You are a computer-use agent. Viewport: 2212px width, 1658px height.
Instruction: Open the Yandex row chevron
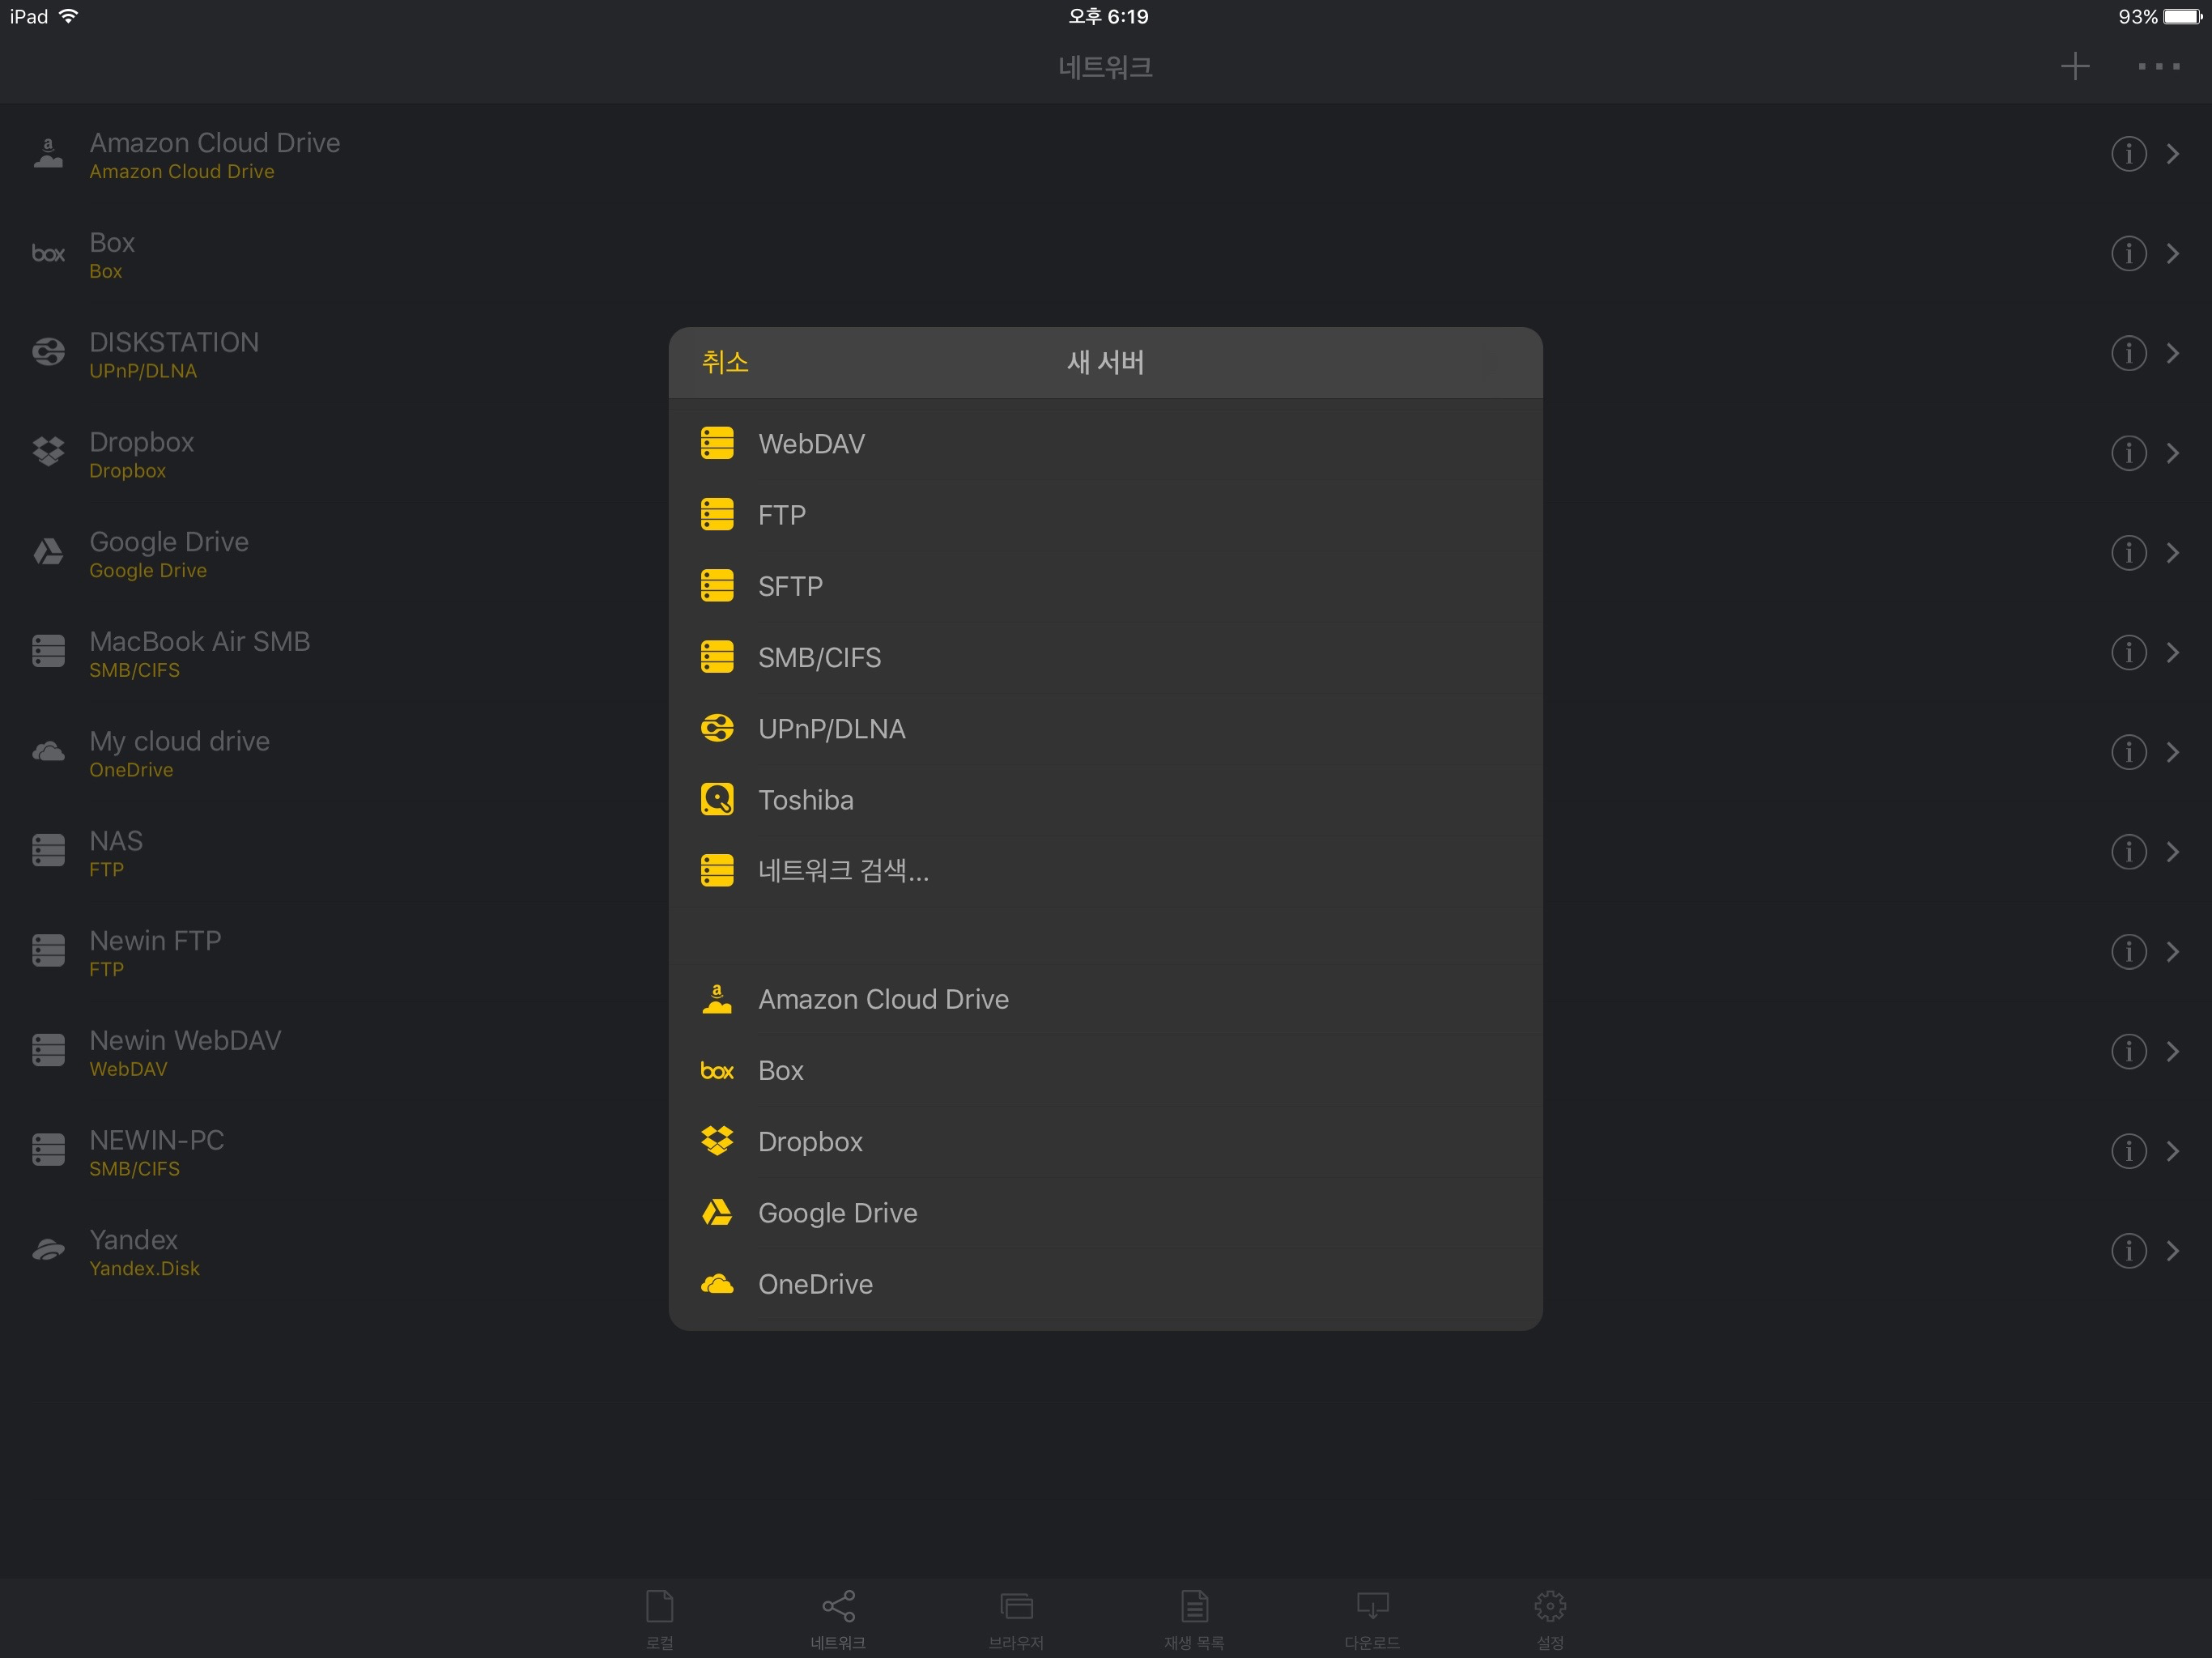point(2173,1251)
